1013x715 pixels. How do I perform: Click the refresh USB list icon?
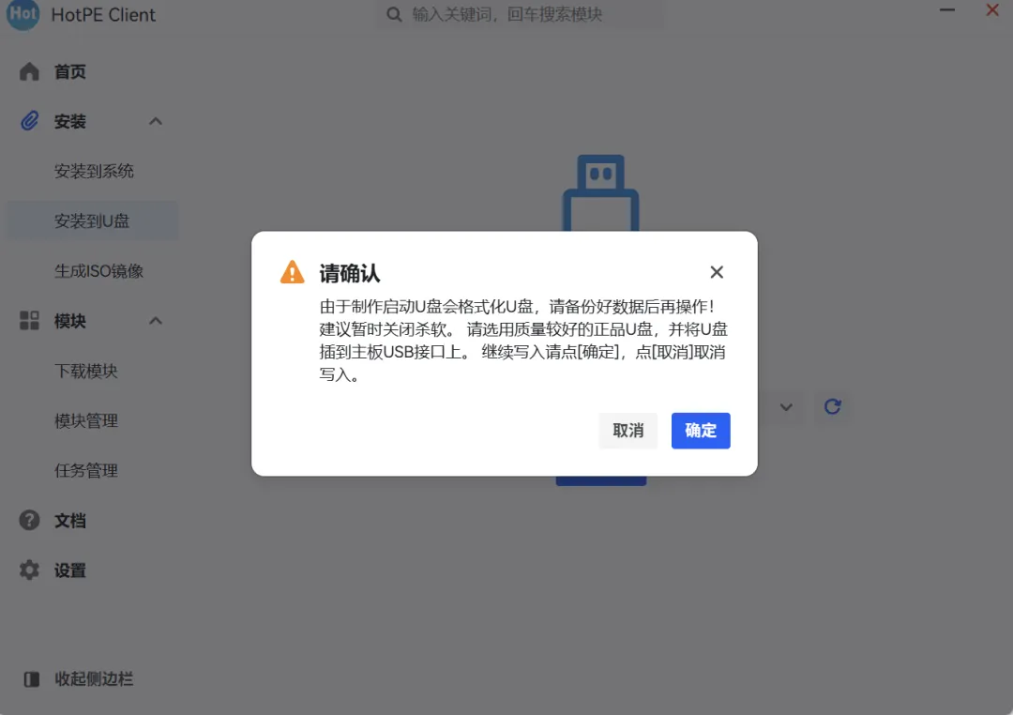coord(833,406)
